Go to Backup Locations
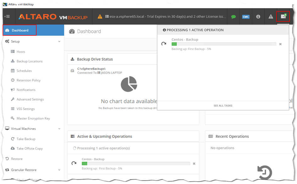 coord(30,61)
